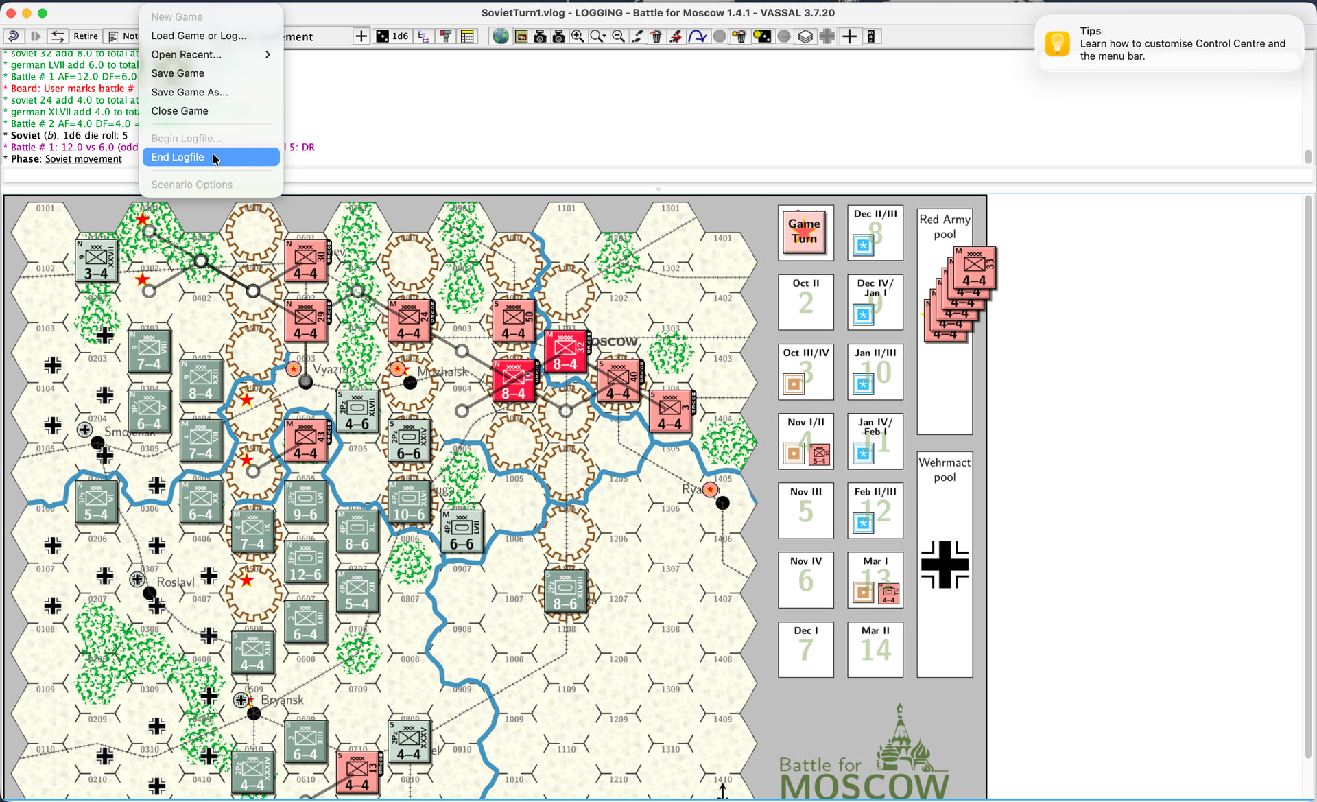Click the zoom out magnifier icon
Image resolution: width=1317 pixels, height=802 pixels.
[x=618, y=36]
